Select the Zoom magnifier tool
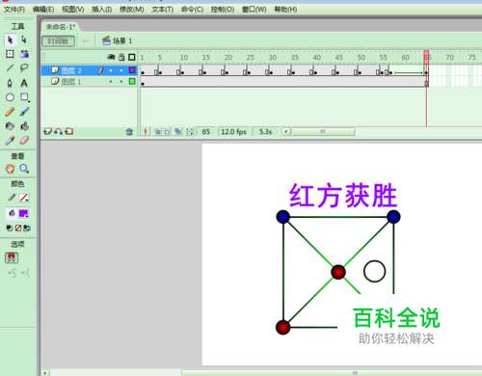The image size is (482, 376). pos(24,169)
